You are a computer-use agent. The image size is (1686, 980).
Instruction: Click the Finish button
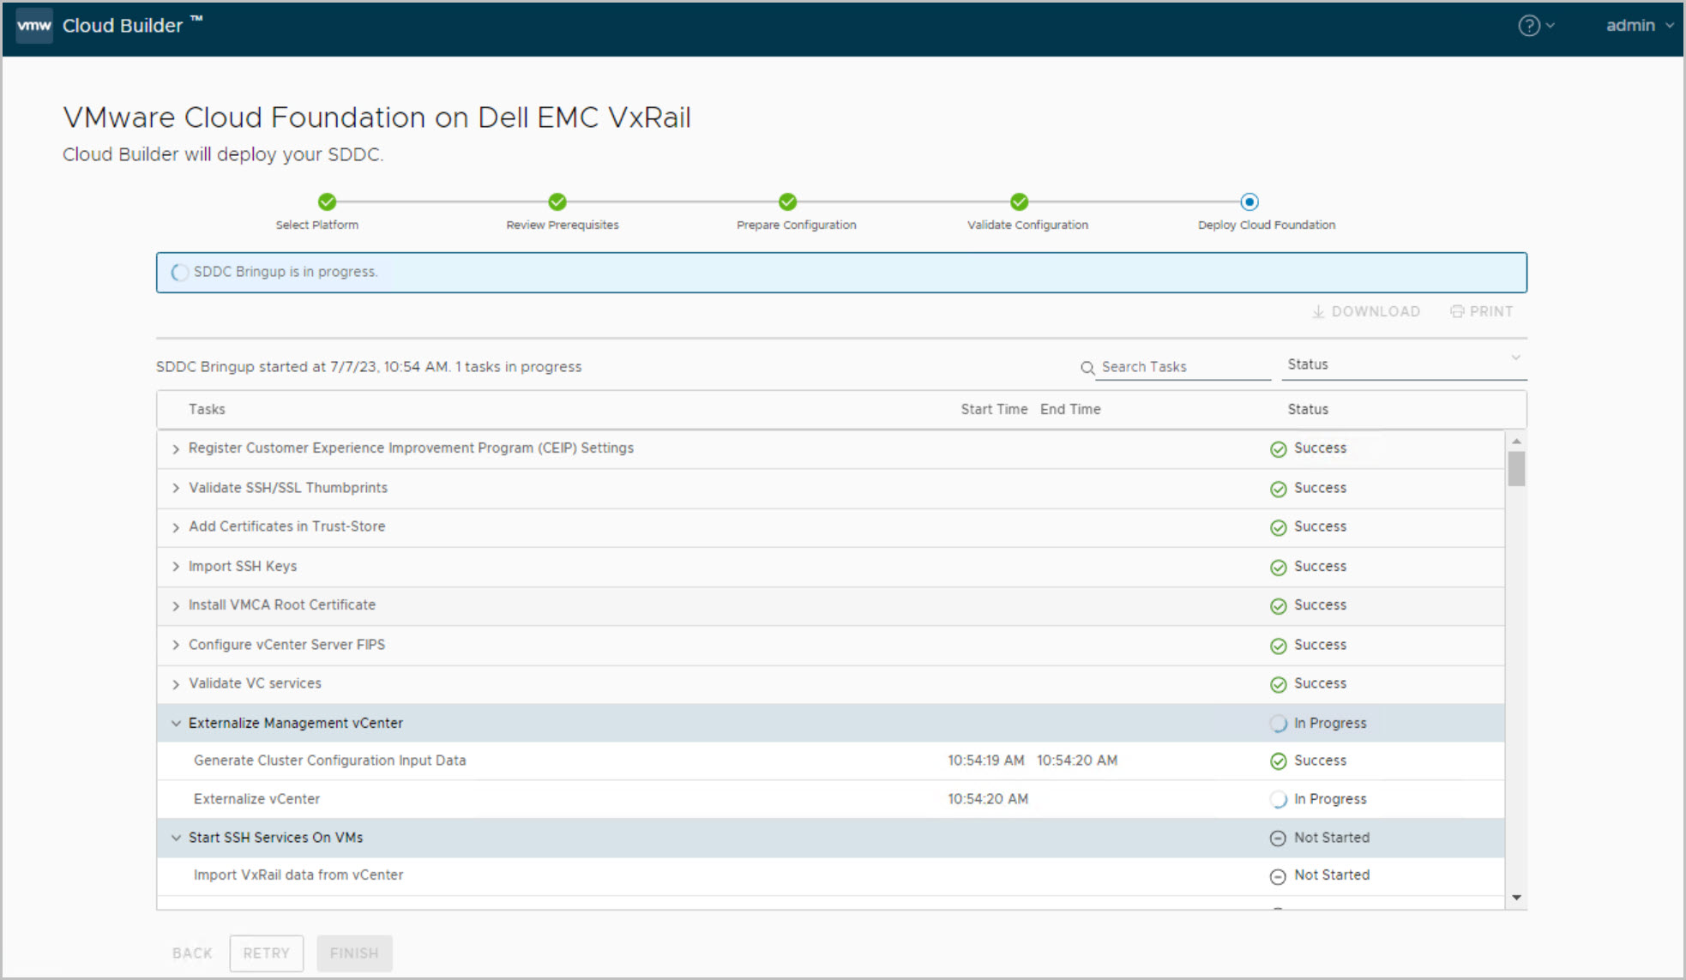(354, 953)
